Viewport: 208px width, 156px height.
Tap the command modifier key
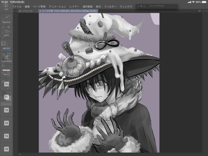[x=6, y=59]
